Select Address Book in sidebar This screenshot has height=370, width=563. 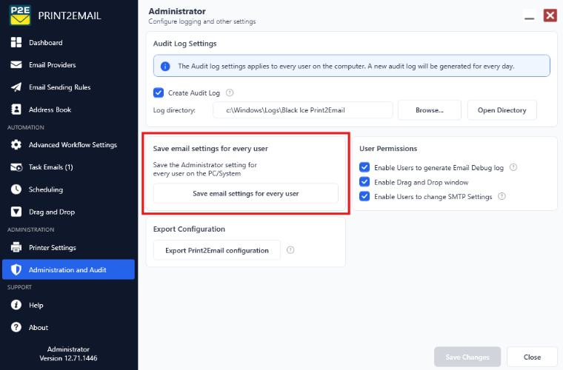(x=50, y=110)
